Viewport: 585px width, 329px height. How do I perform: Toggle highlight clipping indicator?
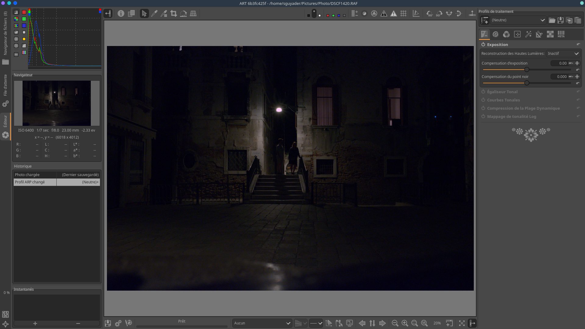coord(394,14)
